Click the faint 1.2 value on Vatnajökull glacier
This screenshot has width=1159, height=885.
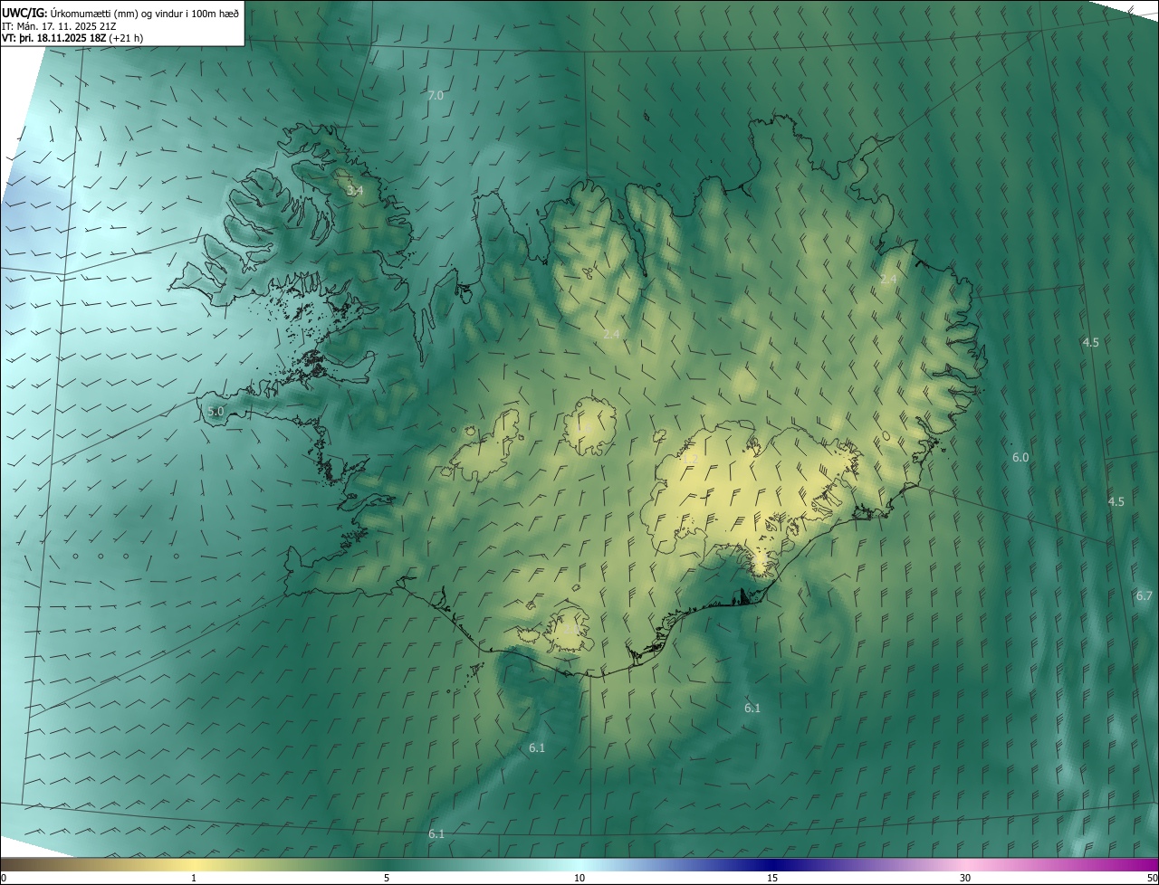[690, 460]
